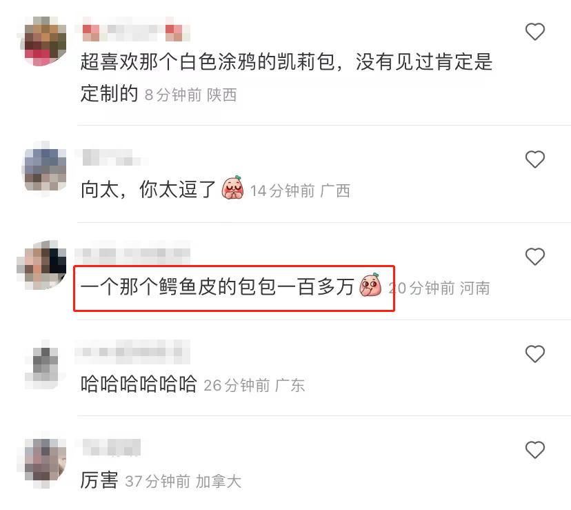Open the first commenter's avatar from 陕西
571x510 pixels.
(x=43, y=41)
